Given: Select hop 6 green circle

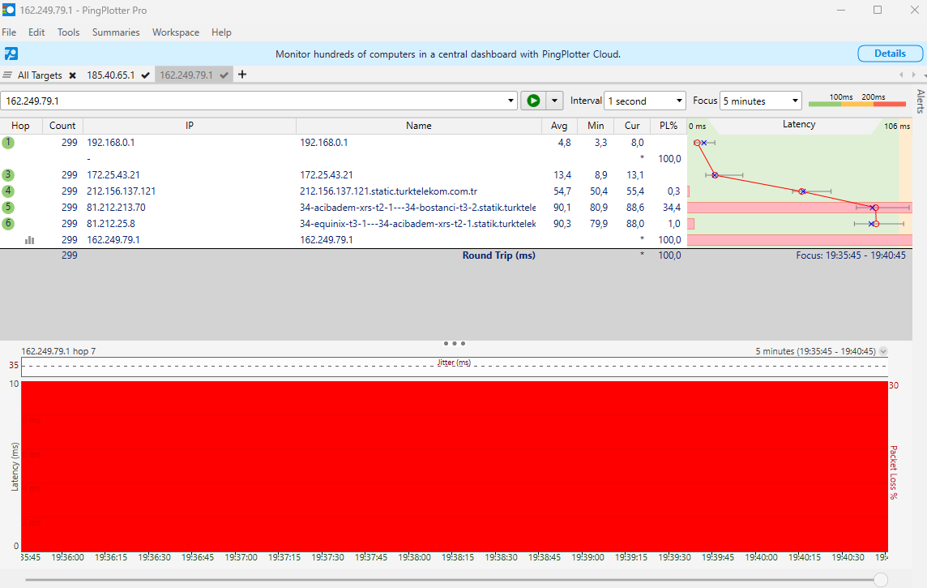Looking at the screenshot, I should tap(8, 224).
